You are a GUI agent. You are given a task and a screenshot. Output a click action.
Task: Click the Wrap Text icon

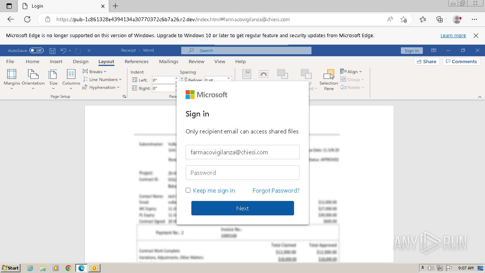[263, 74]
